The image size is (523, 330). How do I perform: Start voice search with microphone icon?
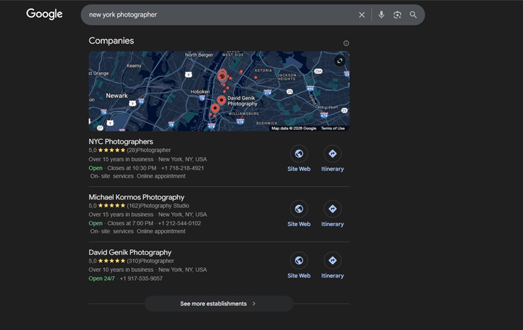point(381,15)
